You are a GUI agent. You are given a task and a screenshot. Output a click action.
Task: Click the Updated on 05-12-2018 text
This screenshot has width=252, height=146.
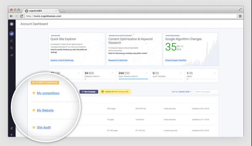[x=201, y=130]
